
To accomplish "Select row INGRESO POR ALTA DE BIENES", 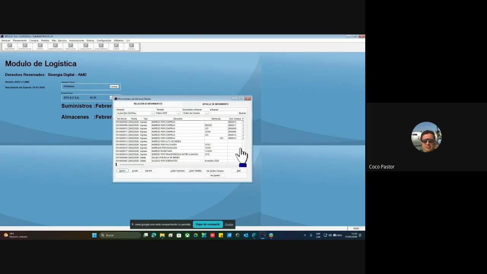I will 180,142.
